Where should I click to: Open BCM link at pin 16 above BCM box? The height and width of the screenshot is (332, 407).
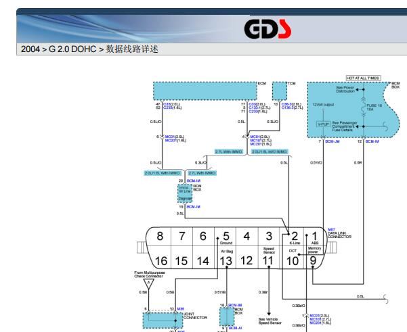pyautogui.click(x=235, y=306)
